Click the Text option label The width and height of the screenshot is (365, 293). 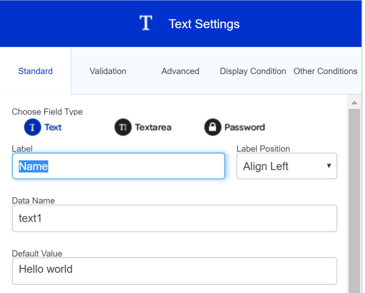(x=53, y=127)
